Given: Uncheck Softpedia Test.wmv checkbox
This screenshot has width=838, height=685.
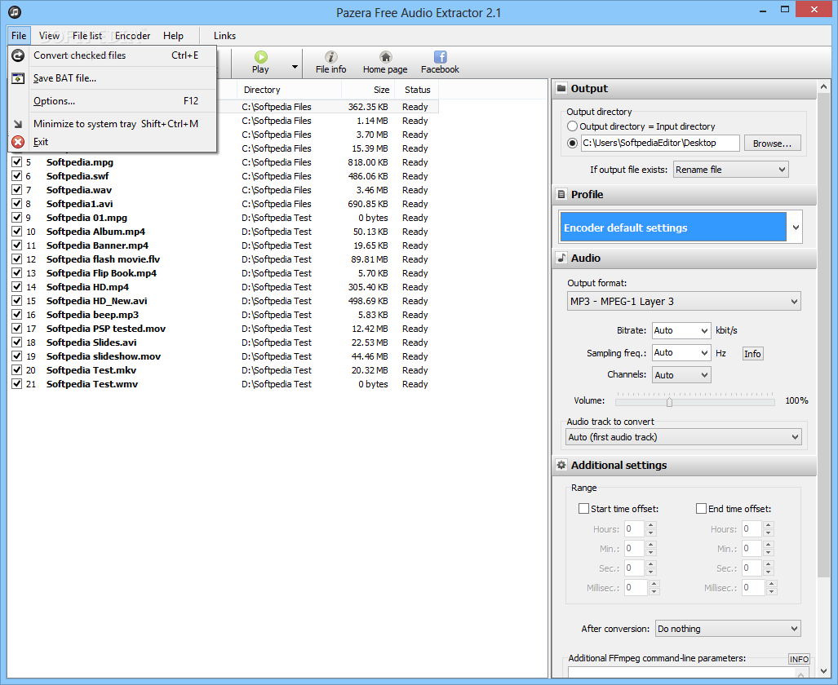Looking at the screenshot, I should click(x=16, y=384).
